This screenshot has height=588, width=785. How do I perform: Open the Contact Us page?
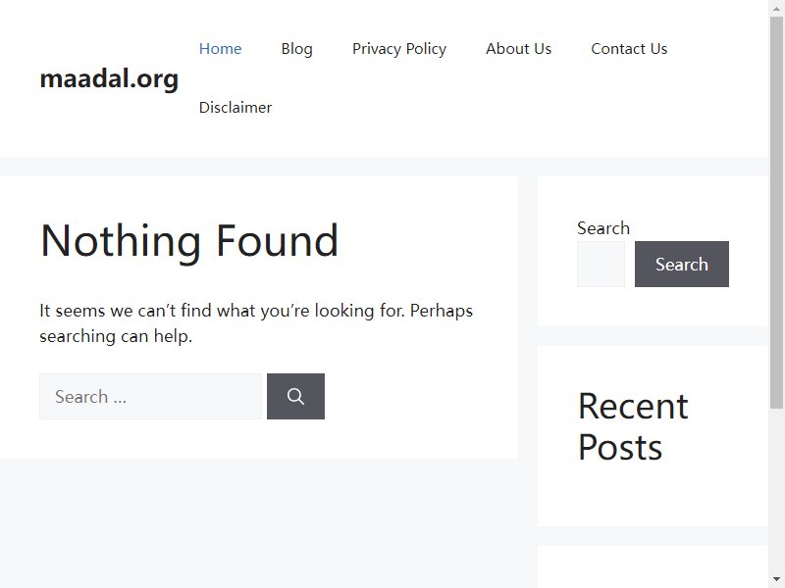tap(629, 48)
